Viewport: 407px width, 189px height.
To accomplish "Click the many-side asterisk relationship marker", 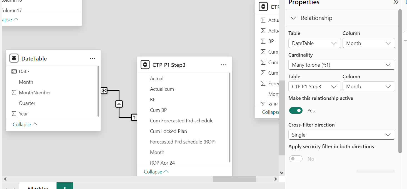I will pyautogui.click(x=104, y=90).
